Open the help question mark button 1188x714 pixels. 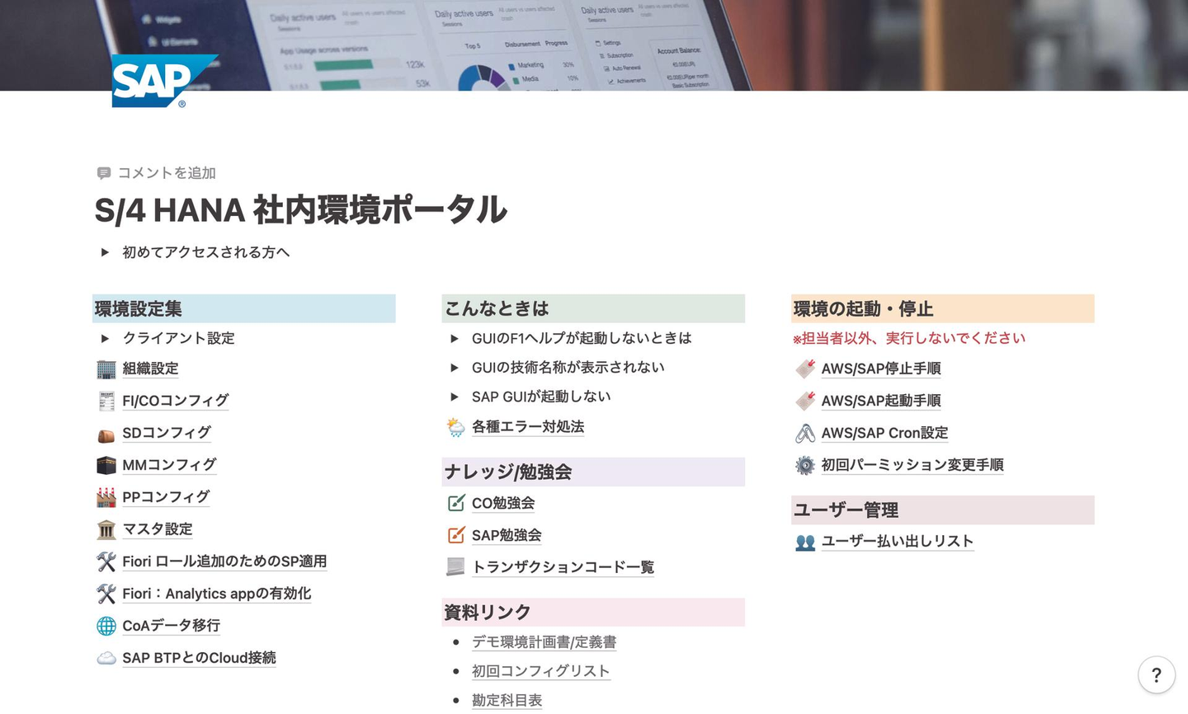1157,675
